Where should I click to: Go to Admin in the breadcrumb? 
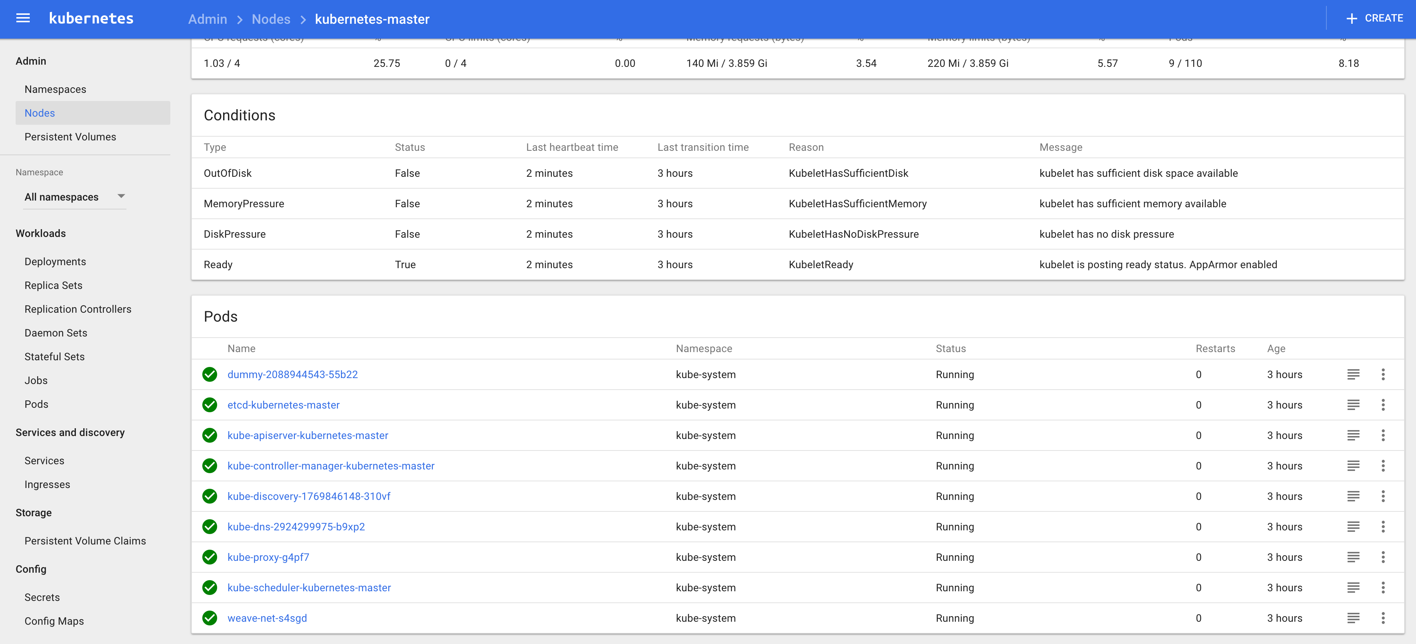pos(207,19)
